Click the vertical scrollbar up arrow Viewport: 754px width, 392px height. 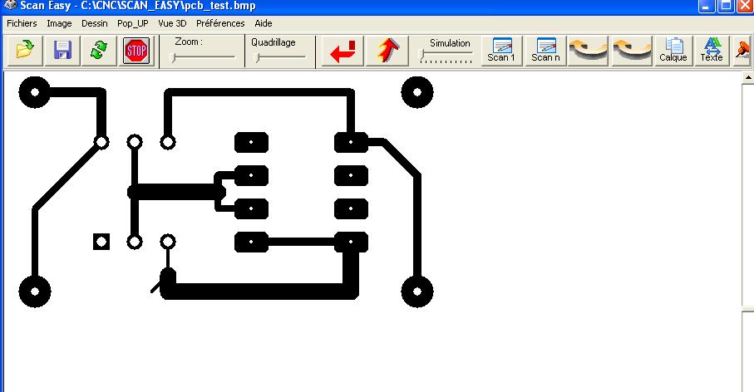(x=749, y=77)
